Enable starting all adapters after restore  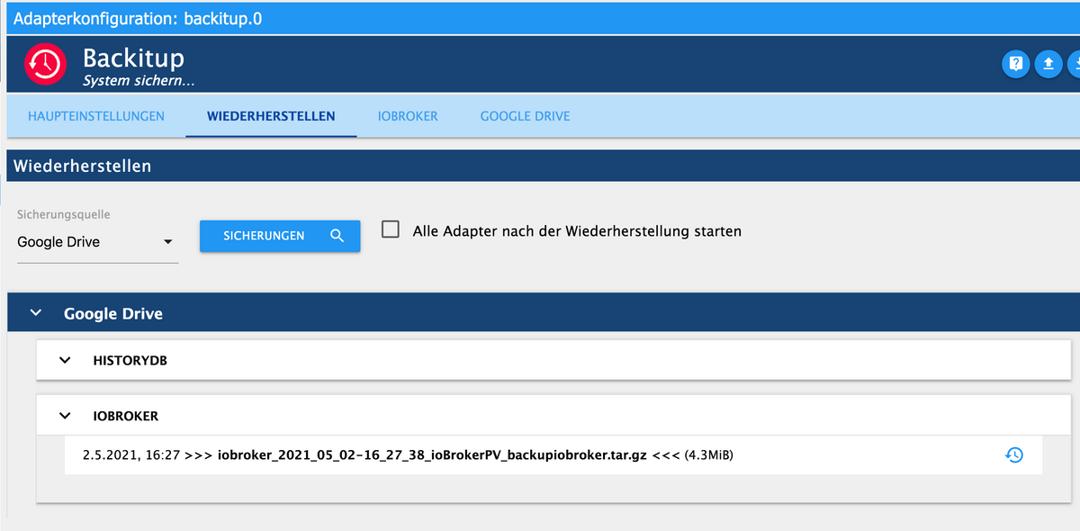tap(391, 229)
